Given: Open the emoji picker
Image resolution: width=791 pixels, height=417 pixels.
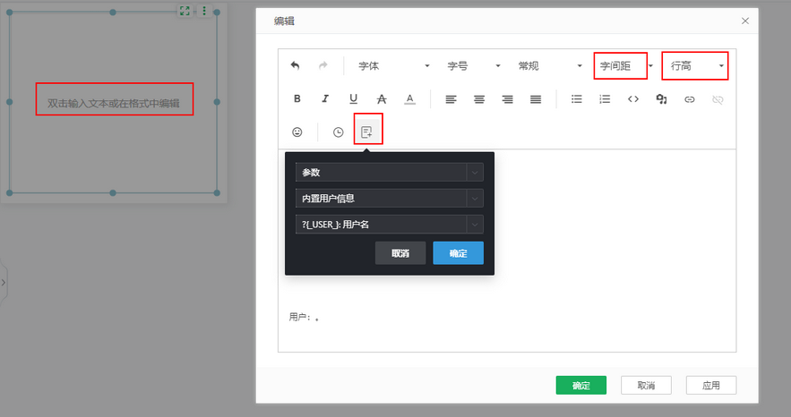Looking at the screenshot, I should tap(297, 132).
